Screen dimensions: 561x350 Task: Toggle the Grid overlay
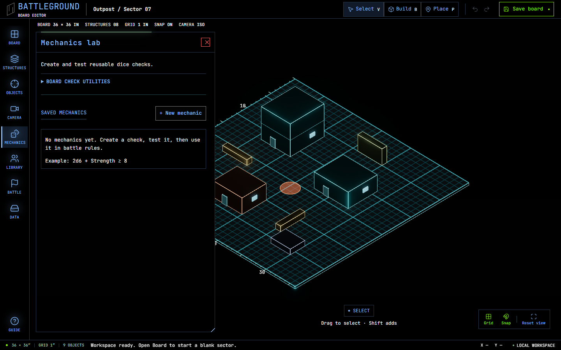pyautogui.click(x=489, y=319)
